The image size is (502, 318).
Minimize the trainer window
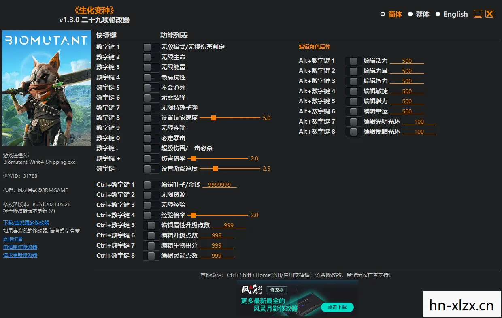[478, 14]
